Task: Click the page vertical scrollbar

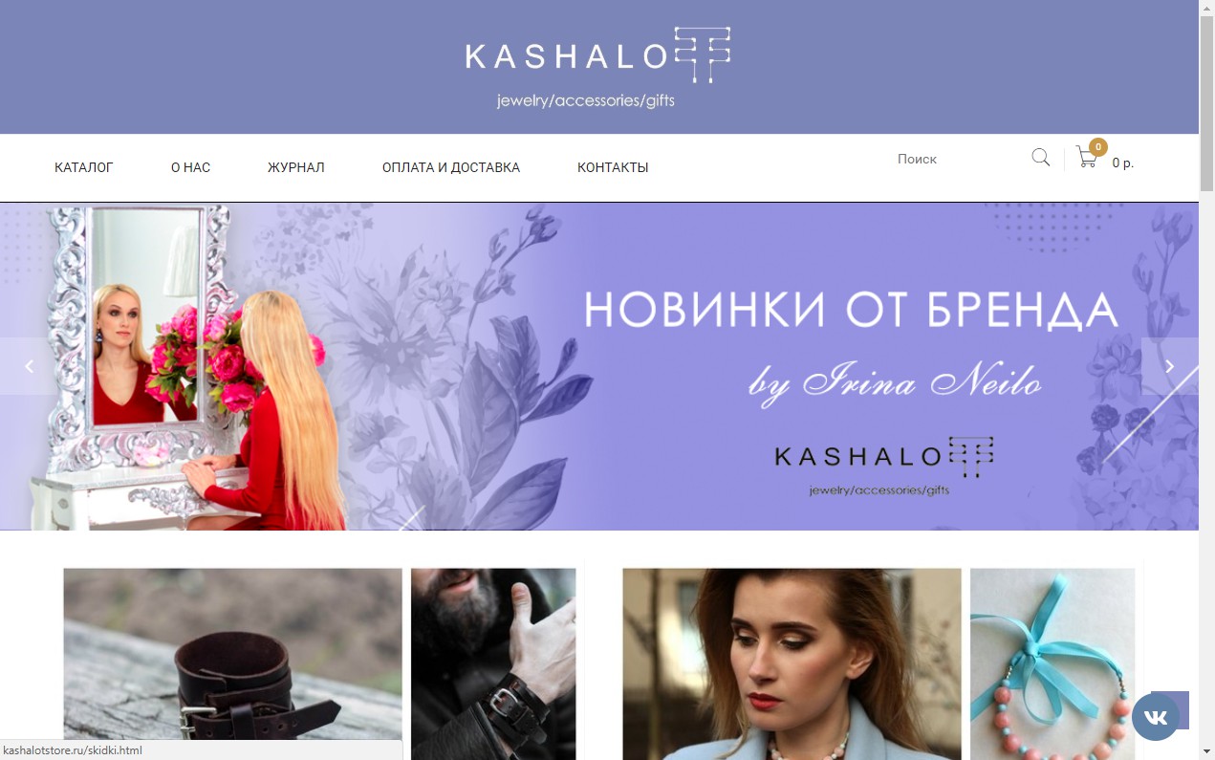Action: click(x=1206, y=380)
